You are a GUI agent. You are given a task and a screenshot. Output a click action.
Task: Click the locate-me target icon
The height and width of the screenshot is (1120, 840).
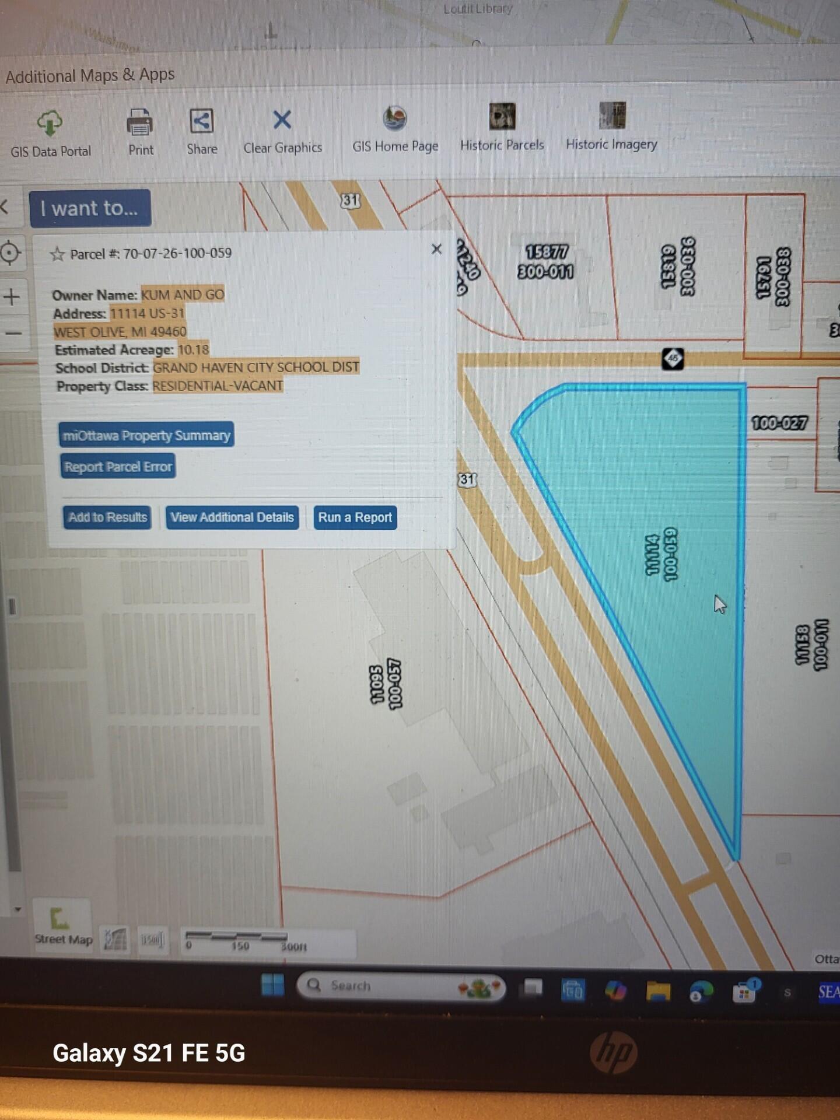10,253
